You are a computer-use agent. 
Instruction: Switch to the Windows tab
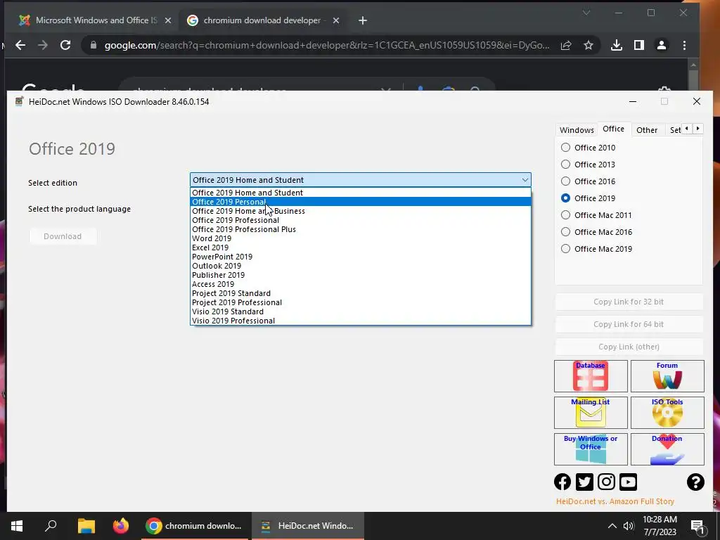click(x=577, y=130)
